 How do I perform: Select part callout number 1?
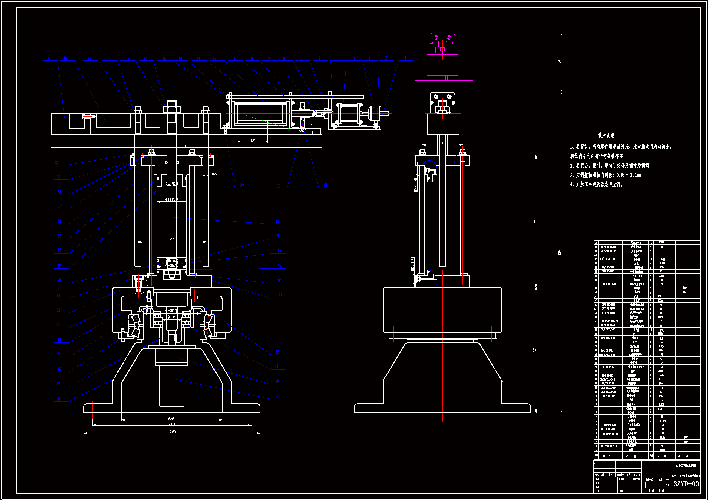point(405,58)
